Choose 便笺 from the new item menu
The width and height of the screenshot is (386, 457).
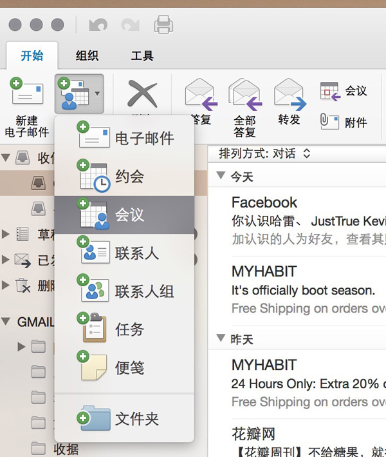124,367
